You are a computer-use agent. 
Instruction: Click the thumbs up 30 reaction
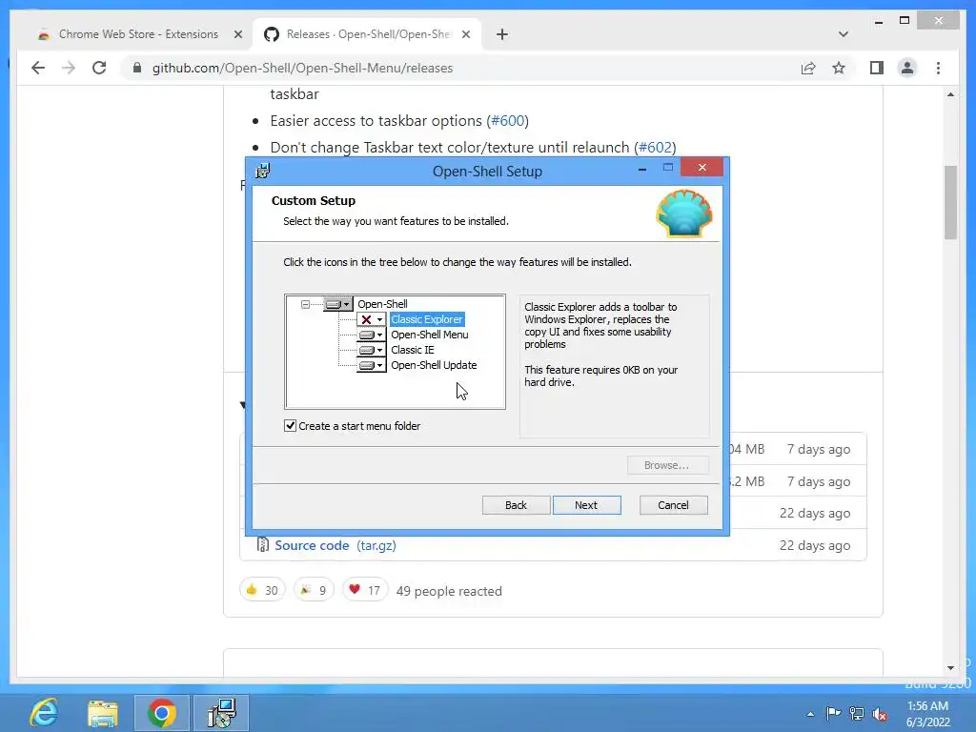coord(262,590)
